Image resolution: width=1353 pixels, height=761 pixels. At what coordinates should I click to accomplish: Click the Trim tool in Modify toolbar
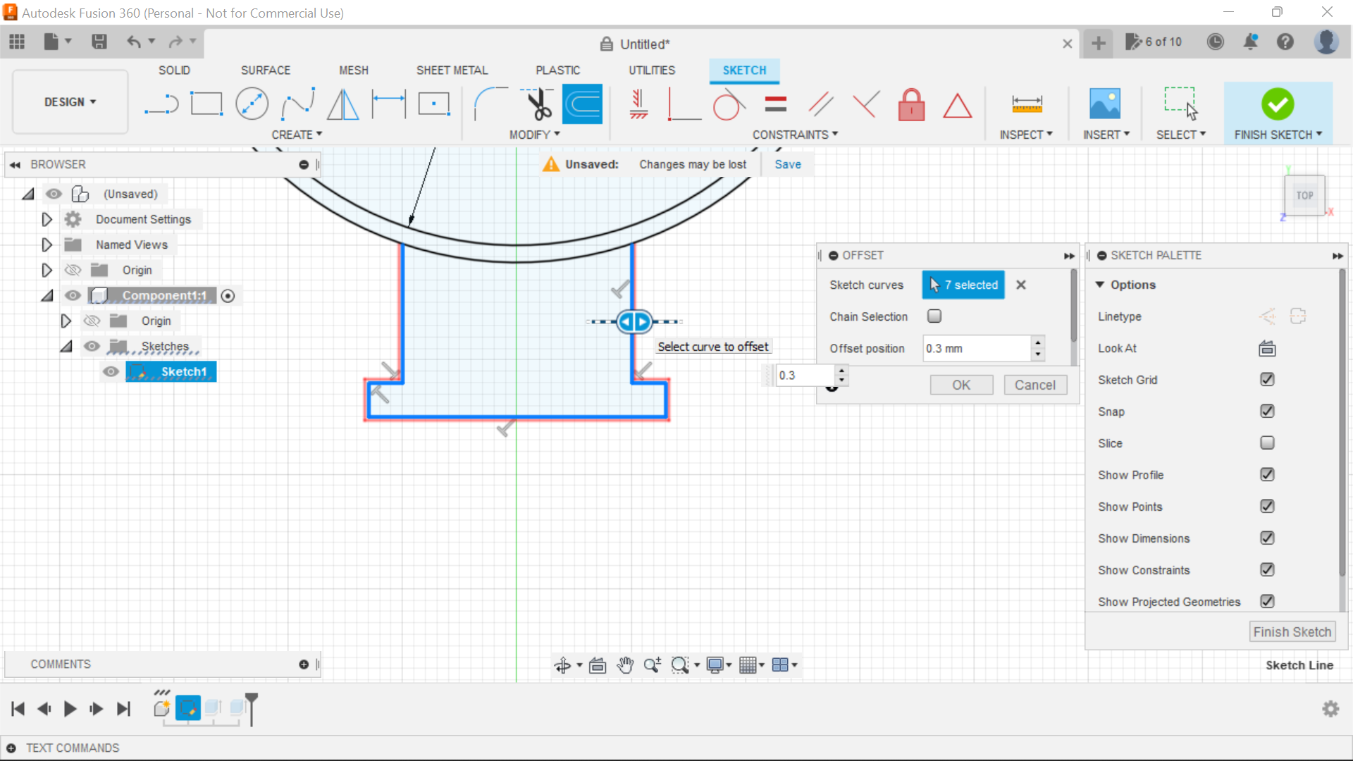tap(538, 104)
